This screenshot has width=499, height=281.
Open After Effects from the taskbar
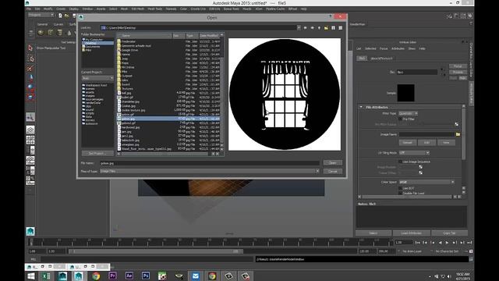click(129, 276)
